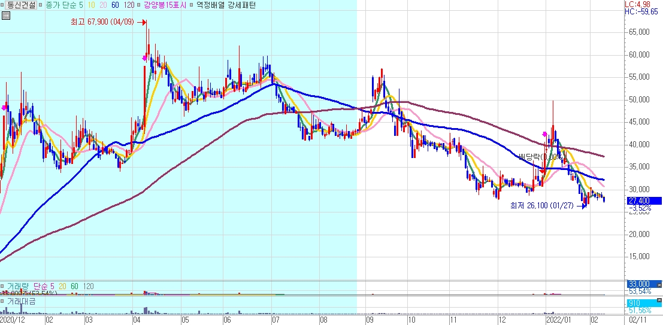Open the chart data table grid icon

coord(5,16)
